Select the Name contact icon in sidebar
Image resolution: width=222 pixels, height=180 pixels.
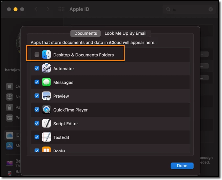tap(10, 97)
